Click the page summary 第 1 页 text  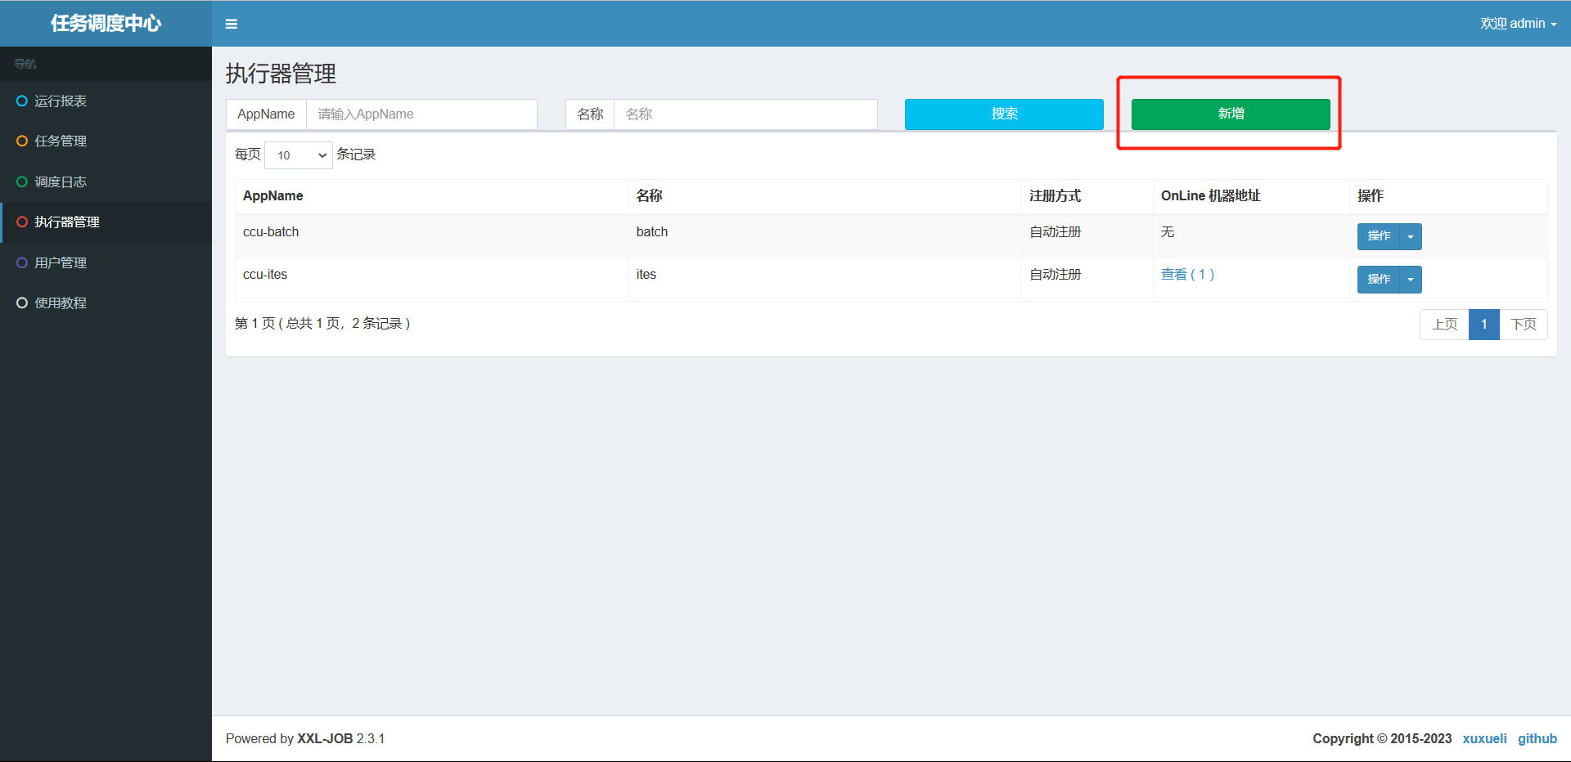tap(322, 324)
